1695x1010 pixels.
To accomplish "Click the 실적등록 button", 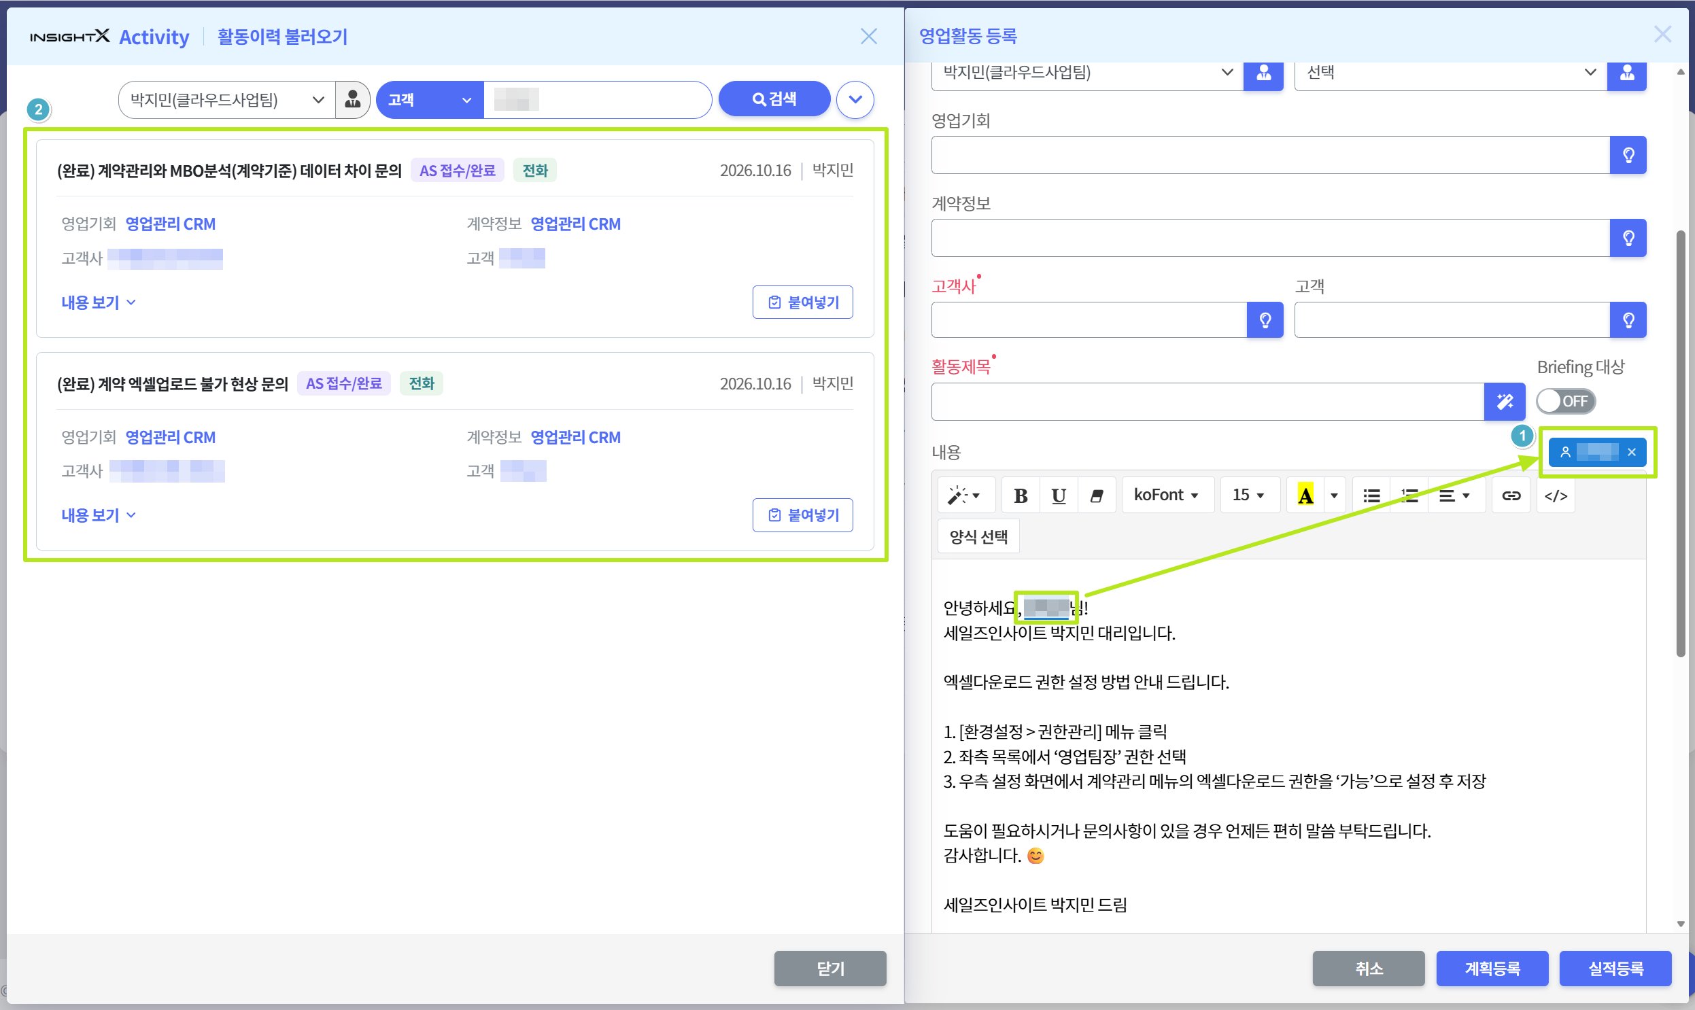I will (x=1615, y=968).
